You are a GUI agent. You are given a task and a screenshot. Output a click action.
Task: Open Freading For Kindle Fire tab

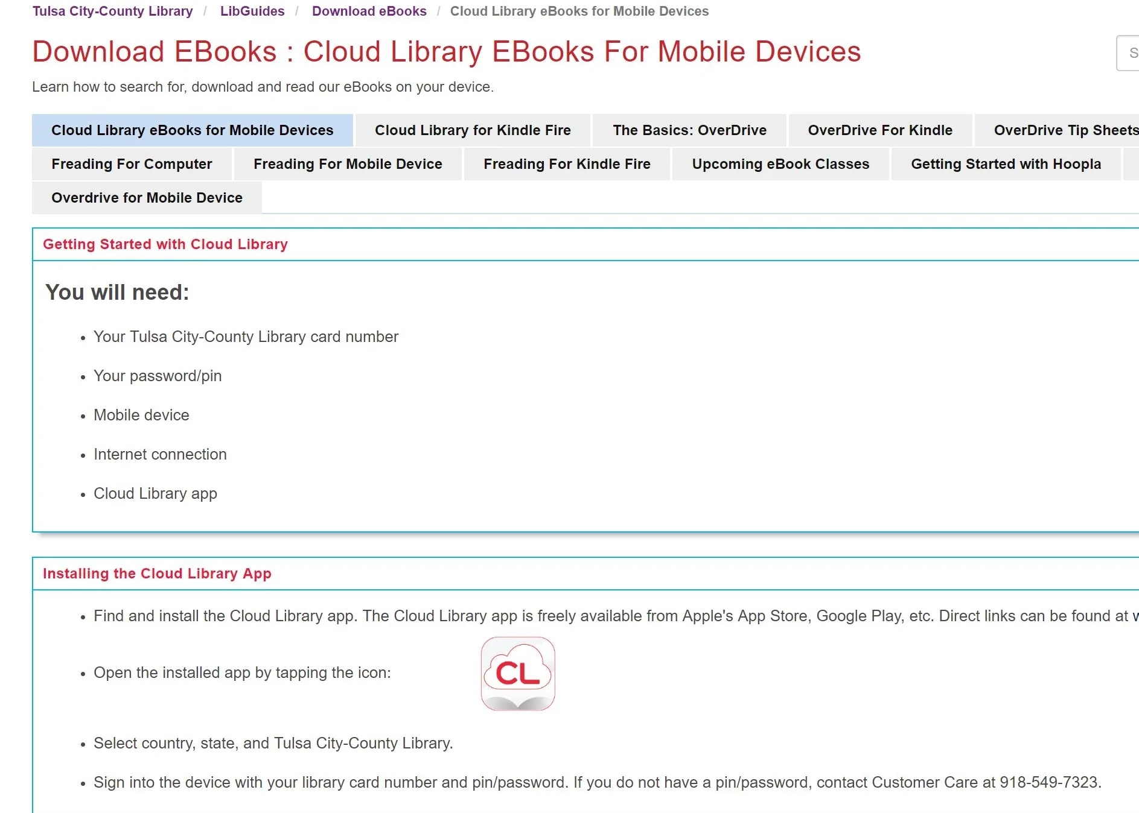[x=567, y=164]
